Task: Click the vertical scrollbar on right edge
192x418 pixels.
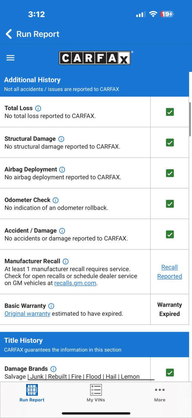Action: tap(190, 119)
